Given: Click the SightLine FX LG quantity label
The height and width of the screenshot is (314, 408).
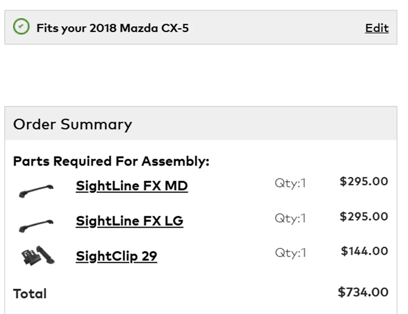Looking at the screenshot, I should (x=290, y=218).
